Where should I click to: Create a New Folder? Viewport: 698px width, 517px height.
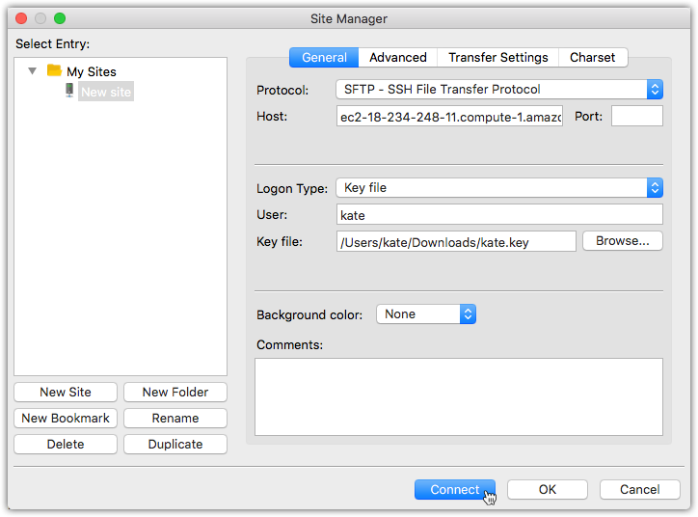pyautogui.click(x=175, y=393)
